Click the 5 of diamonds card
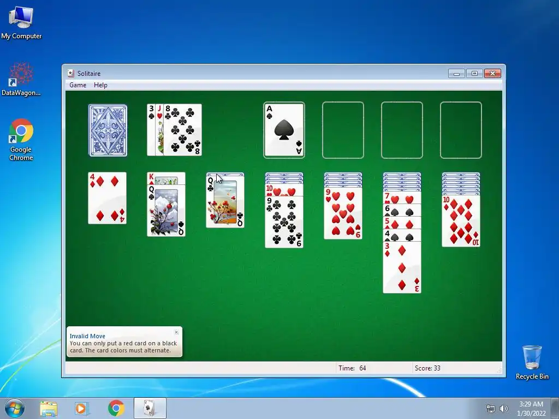 pyautogui.click(x=402, y=223)
